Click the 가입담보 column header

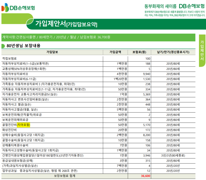(52, 52)
